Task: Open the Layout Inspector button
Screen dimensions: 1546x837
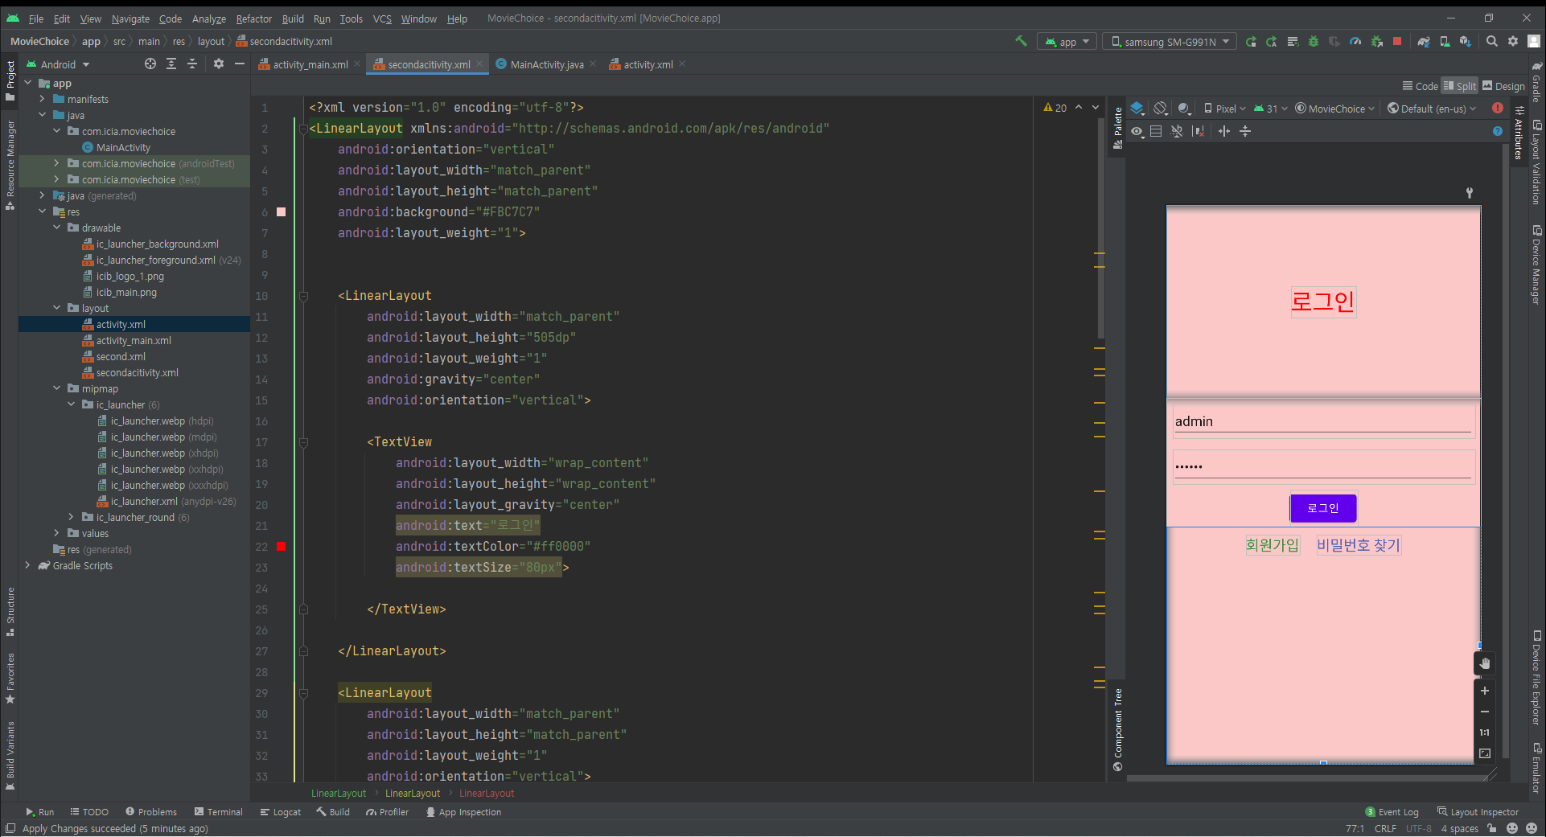Action: [x=1478, y=812]
